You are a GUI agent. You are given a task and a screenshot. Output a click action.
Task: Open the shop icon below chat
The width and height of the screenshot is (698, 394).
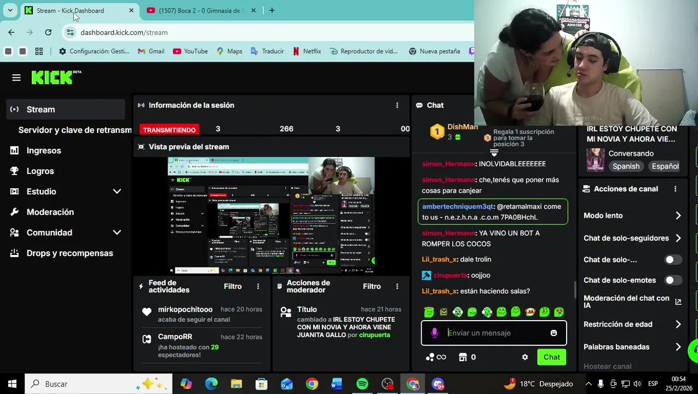coord(463,357)
